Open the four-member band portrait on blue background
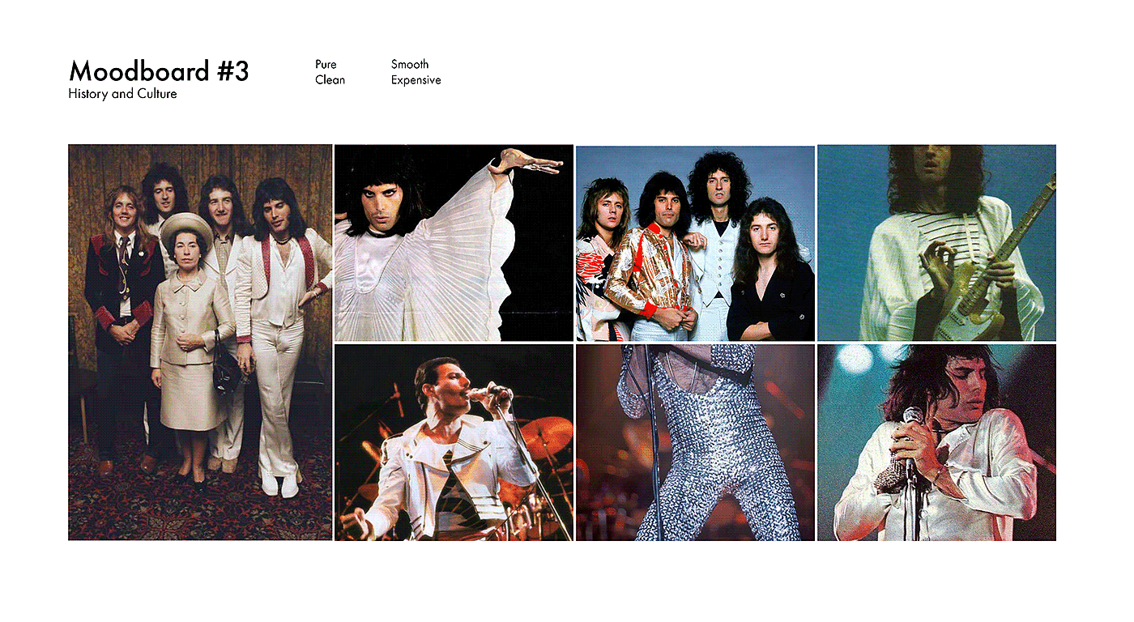 point(695,244)
